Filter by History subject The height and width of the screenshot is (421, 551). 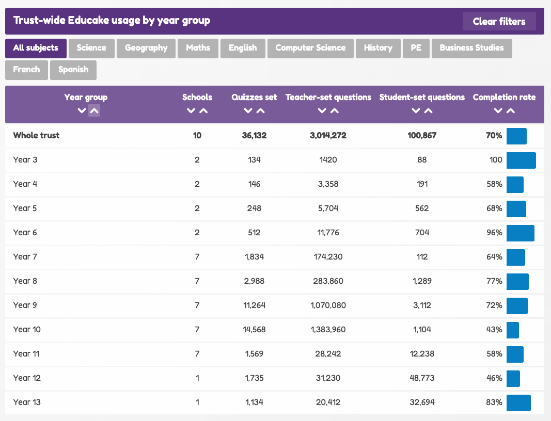378,48
